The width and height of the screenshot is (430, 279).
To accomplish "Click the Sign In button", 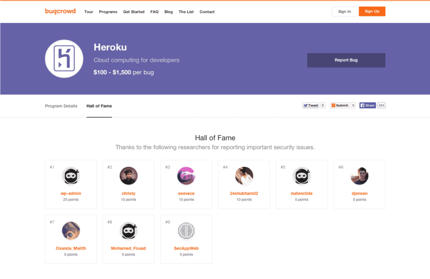I will point(344,11).
